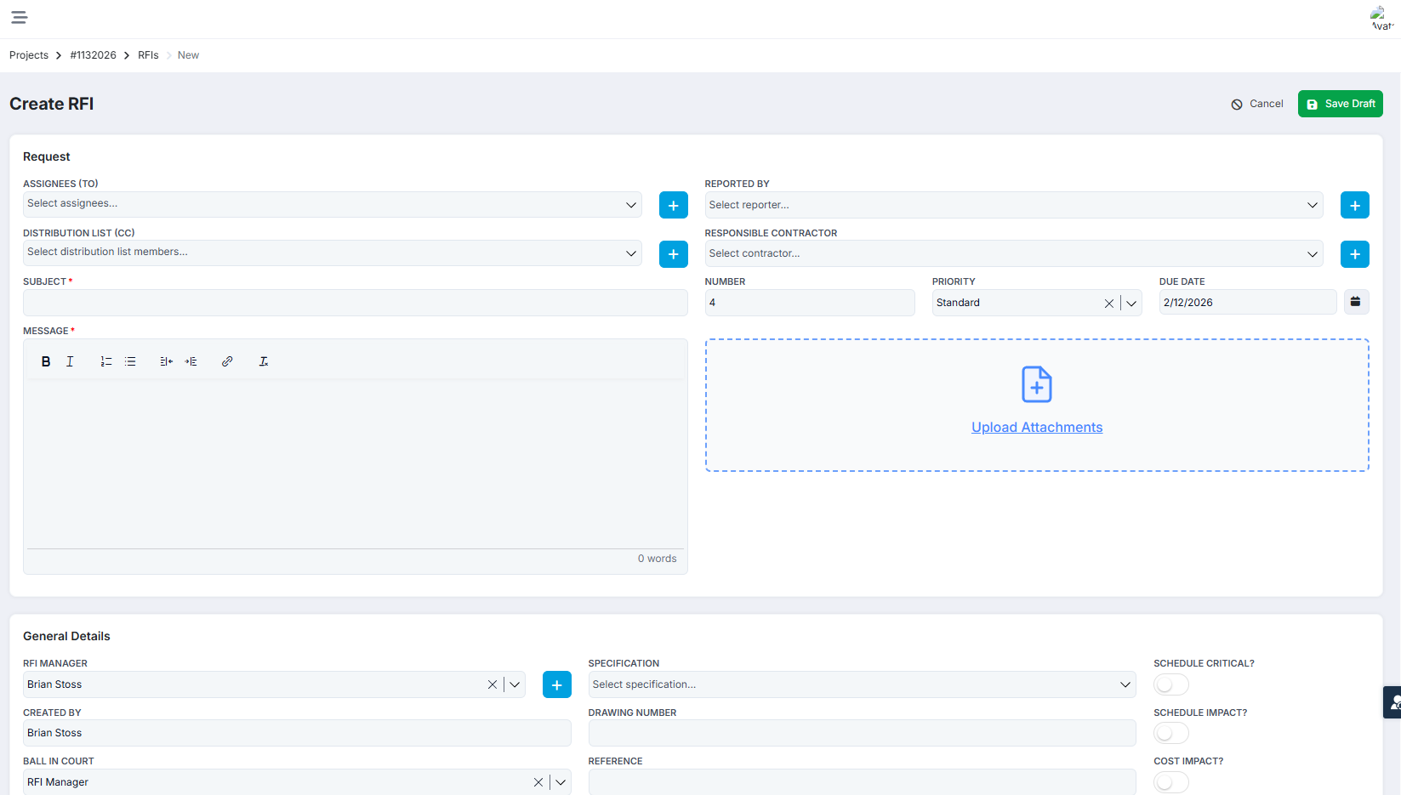Turn on the Schedule Impact switch
Viewport: 1401px width, 795px height.
pos(1170,733)
